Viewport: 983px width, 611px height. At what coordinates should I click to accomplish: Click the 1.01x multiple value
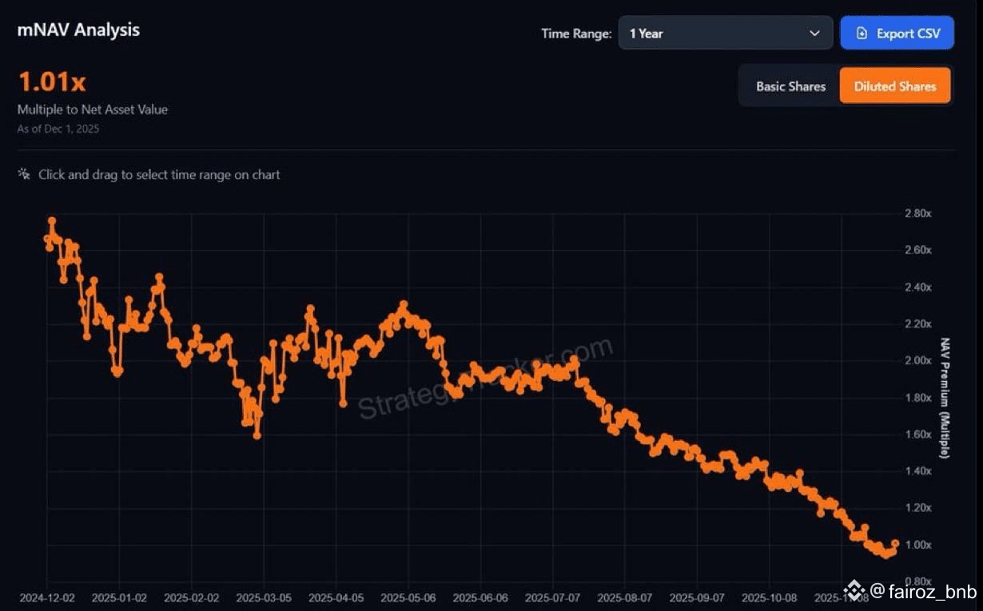pos(52,81)
